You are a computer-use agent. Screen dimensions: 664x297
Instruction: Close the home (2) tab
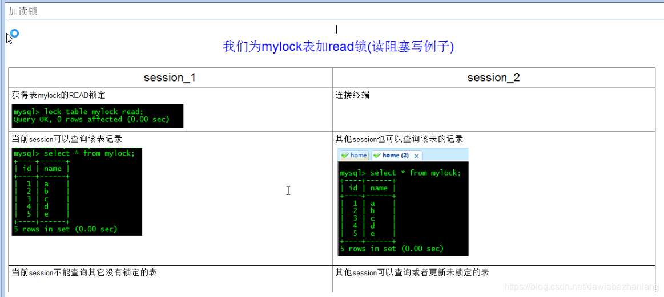pyautogui.click(x=416, y=156)
